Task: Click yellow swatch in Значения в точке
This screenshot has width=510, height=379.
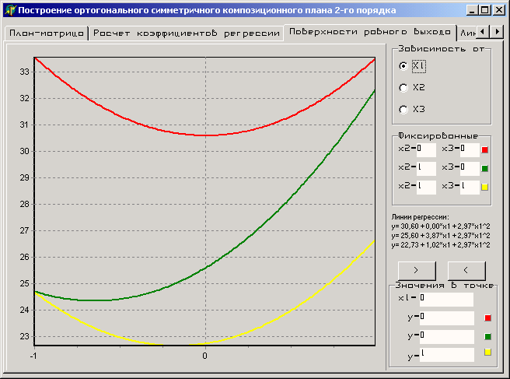Action: tap(487, 352)
